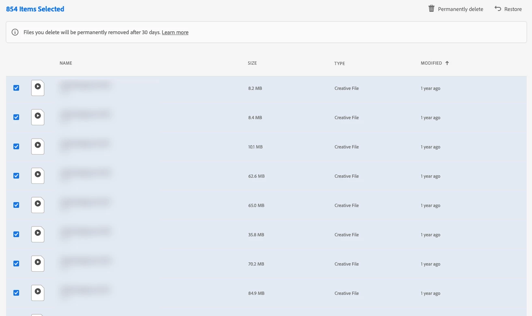Screen dimensions: 532x316
Task: Uncheck the checkbox for the 65.0 MB file
Action: tap(16, 205)
